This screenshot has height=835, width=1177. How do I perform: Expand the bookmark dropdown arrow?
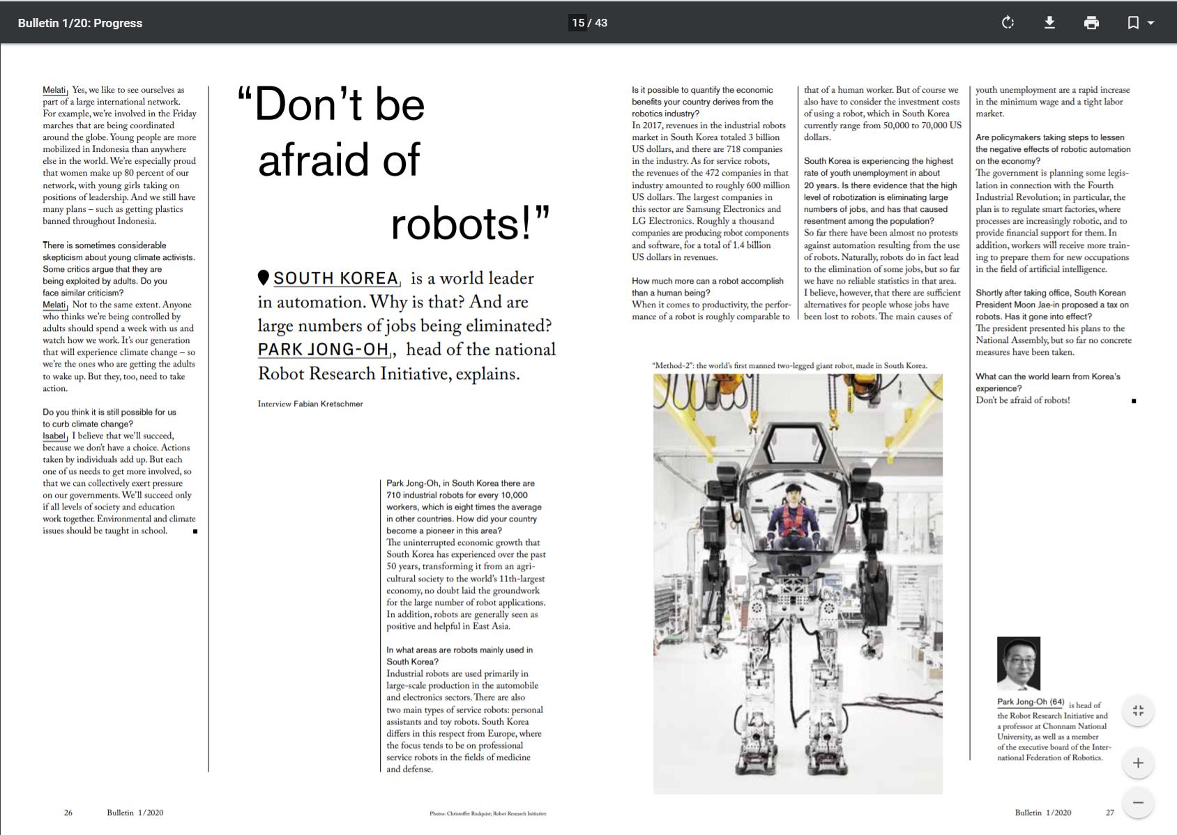(1151, 23)
